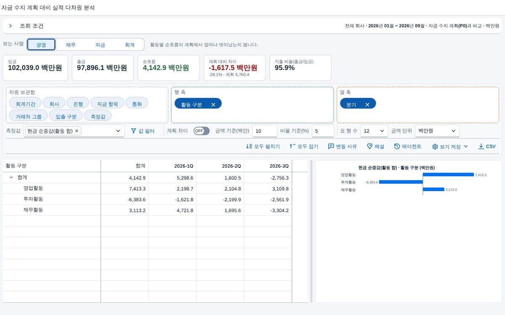The height and width of the screenshot is (315, 505).
Task: Edit the 비율 기준(%) input field
Action: [x=323, y=131]
